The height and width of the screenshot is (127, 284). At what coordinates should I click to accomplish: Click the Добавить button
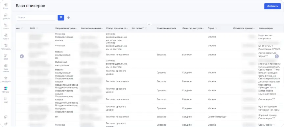(272, 6)
